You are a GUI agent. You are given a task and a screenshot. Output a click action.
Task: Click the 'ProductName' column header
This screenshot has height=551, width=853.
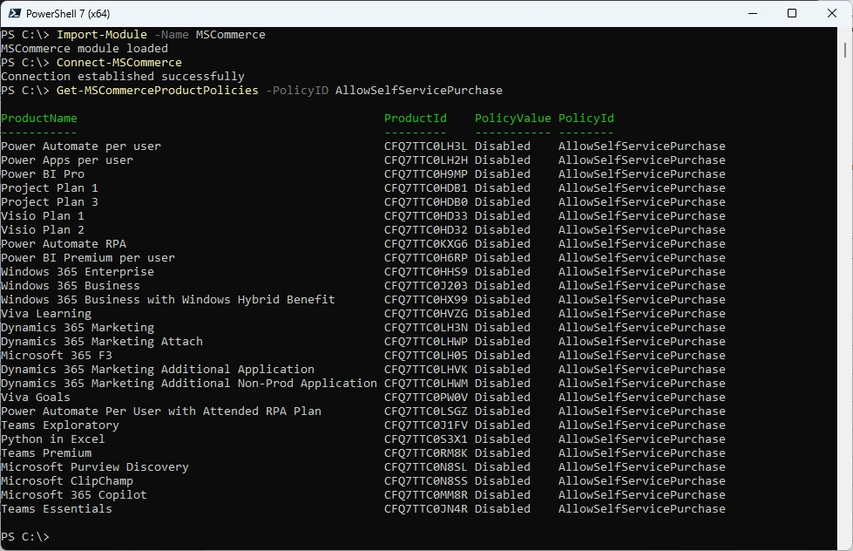coord(39,119)
